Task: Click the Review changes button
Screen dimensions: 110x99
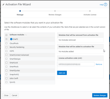Action: point(100,95)
